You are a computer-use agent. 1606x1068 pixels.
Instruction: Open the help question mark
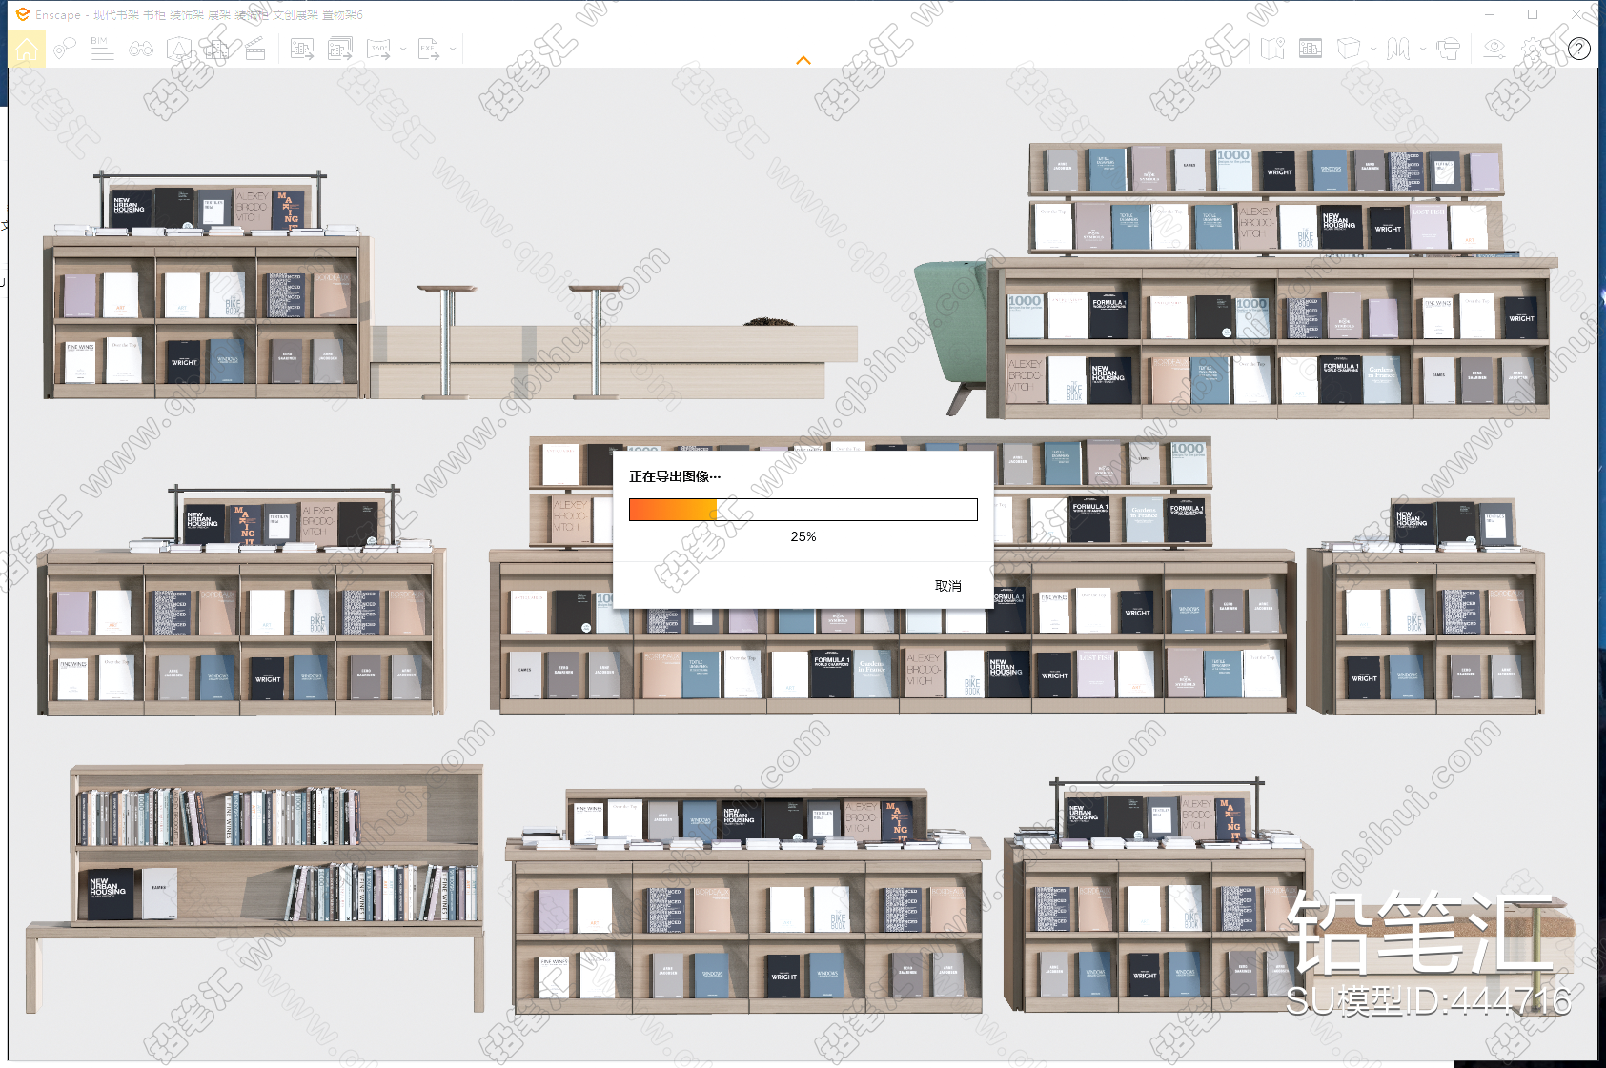tap(1579, 49)
